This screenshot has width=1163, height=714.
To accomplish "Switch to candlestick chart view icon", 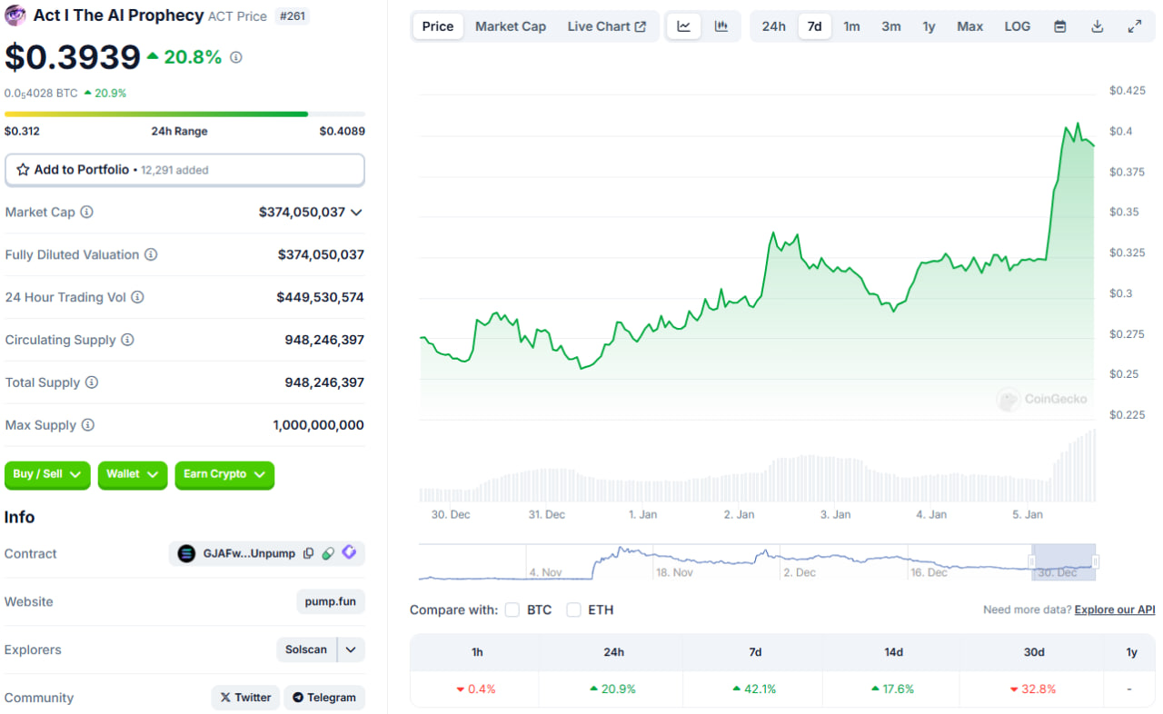I will pyautogui.click(x=721, y=26).
